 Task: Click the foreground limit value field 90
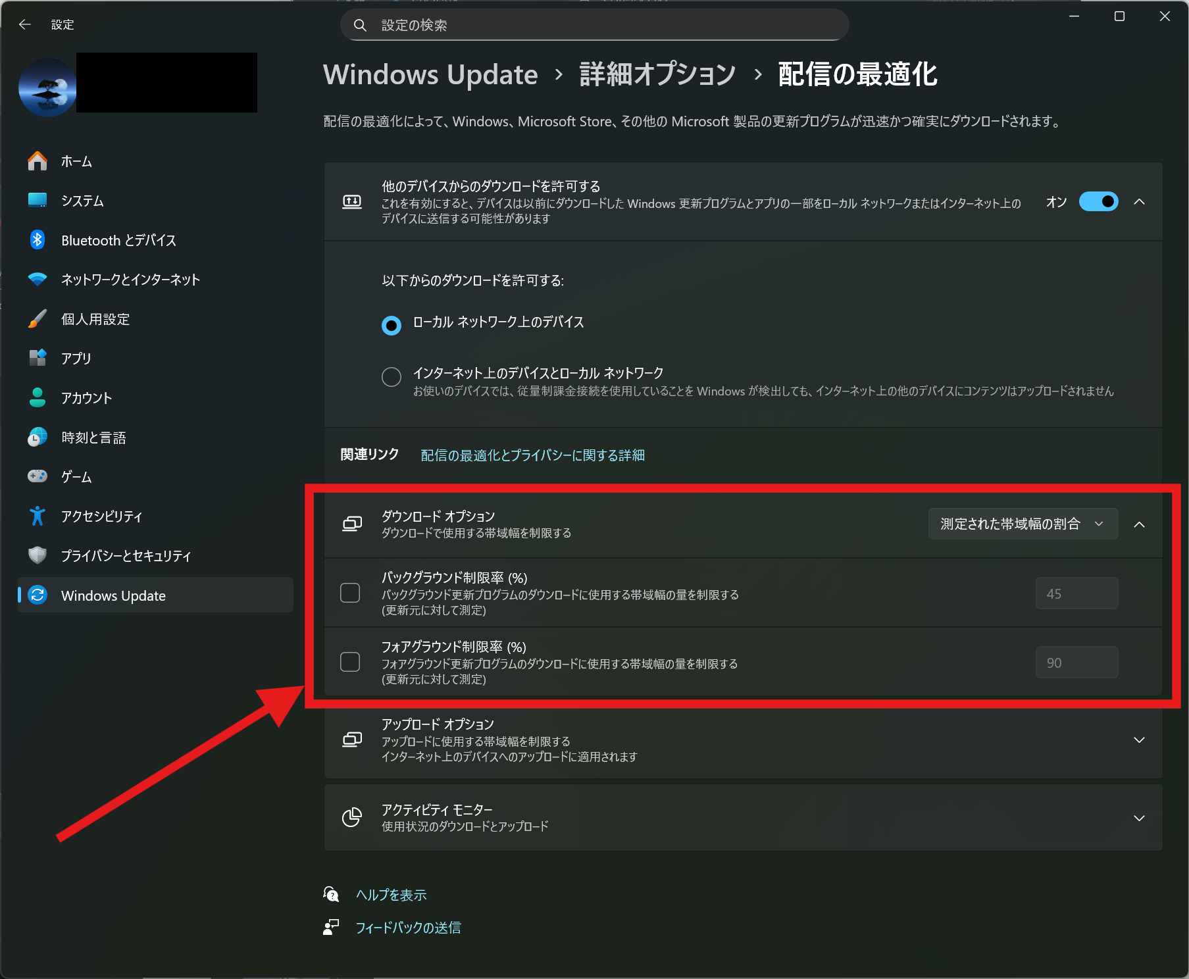click(1076, 663)
